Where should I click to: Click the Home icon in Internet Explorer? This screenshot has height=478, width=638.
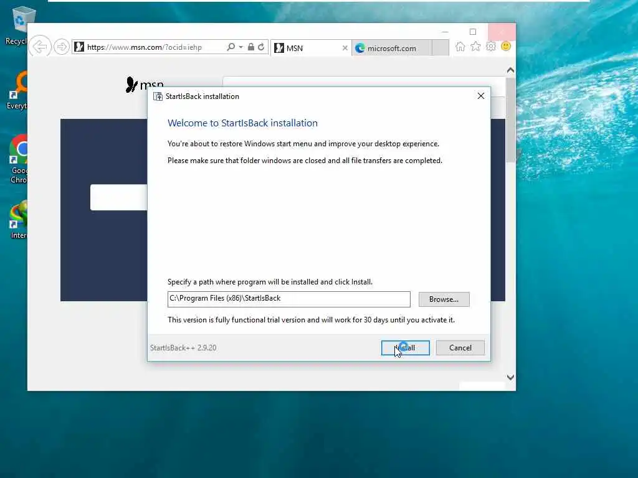460,46
